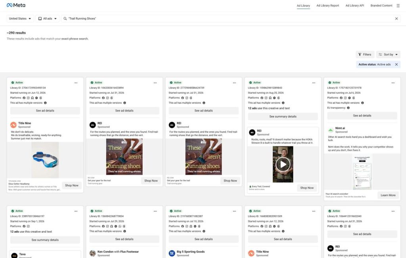See ad details for Title Nine headlamp ad

[45, 111]
